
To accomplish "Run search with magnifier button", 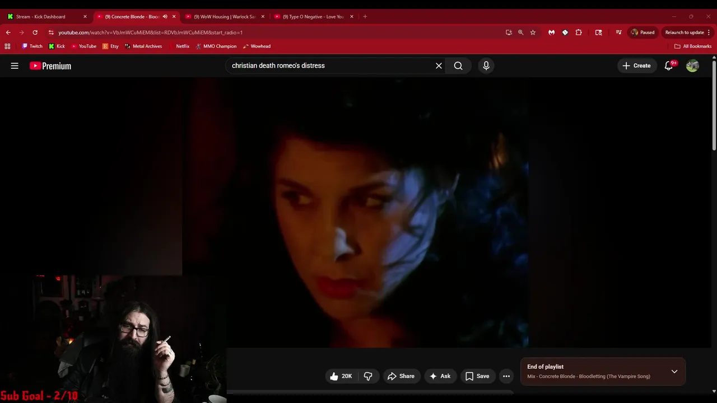I will tap(458, 65).
